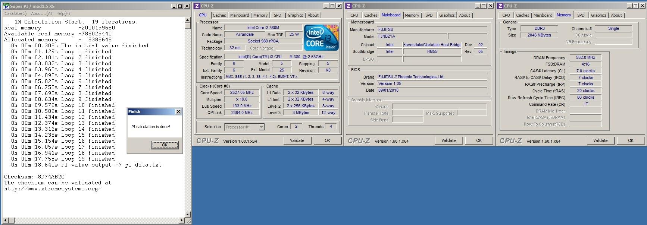The height and width of the screenshot is (225, 647).
Task: Click Validate in the Mainboard window
Action: point(449,140)
